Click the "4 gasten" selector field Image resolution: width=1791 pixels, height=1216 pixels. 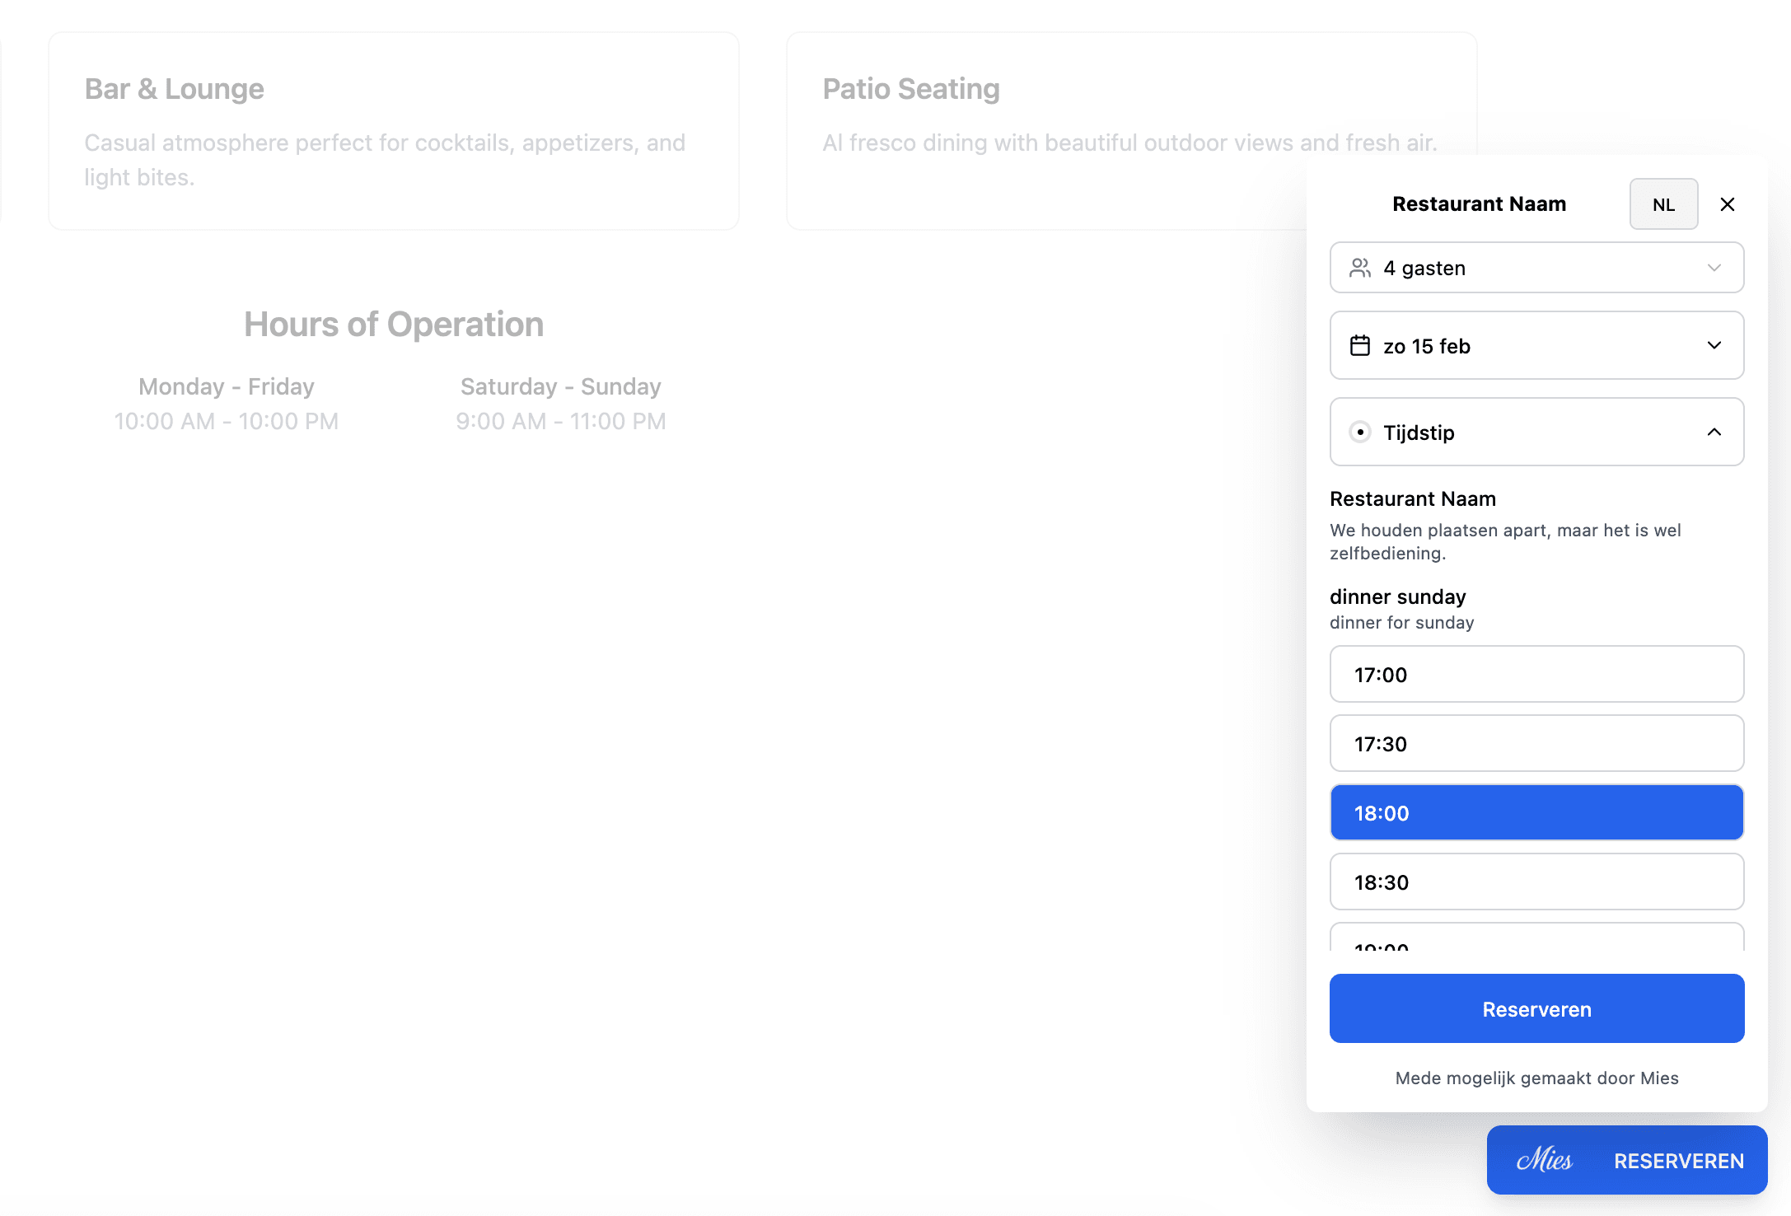tap(1536, 267)
